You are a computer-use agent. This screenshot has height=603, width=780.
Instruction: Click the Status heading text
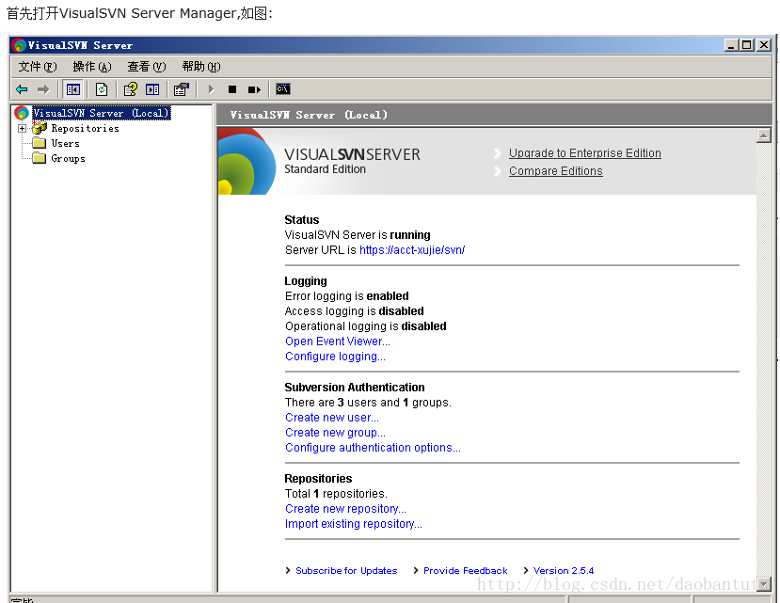point(301,220)
